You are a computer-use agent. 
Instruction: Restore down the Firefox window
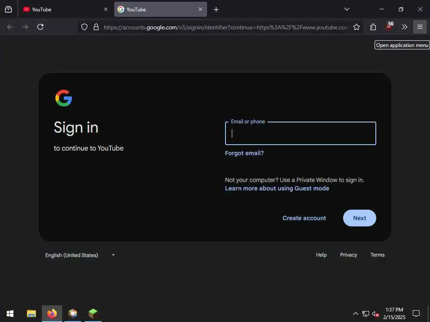(x=401, y=9)
